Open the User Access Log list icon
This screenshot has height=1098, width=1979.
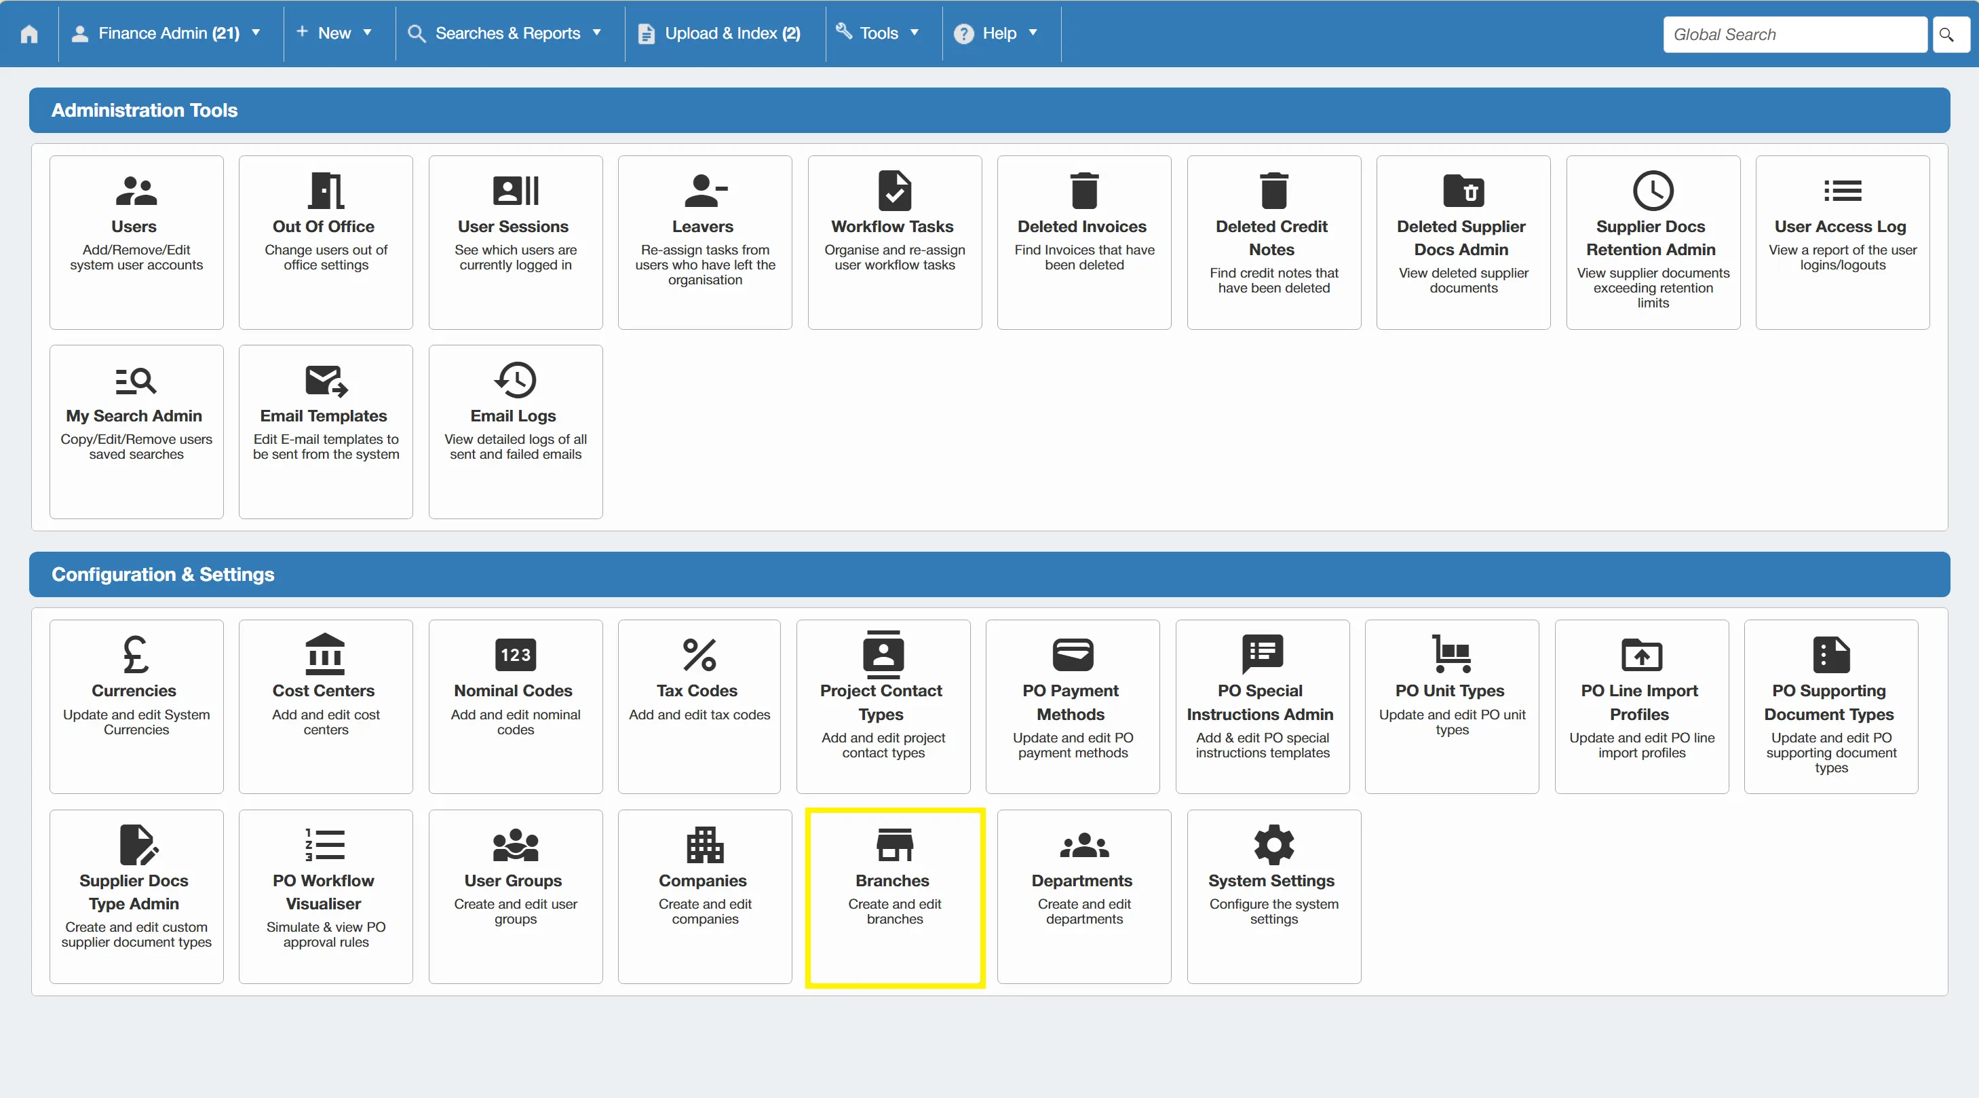pos(1842,191)
